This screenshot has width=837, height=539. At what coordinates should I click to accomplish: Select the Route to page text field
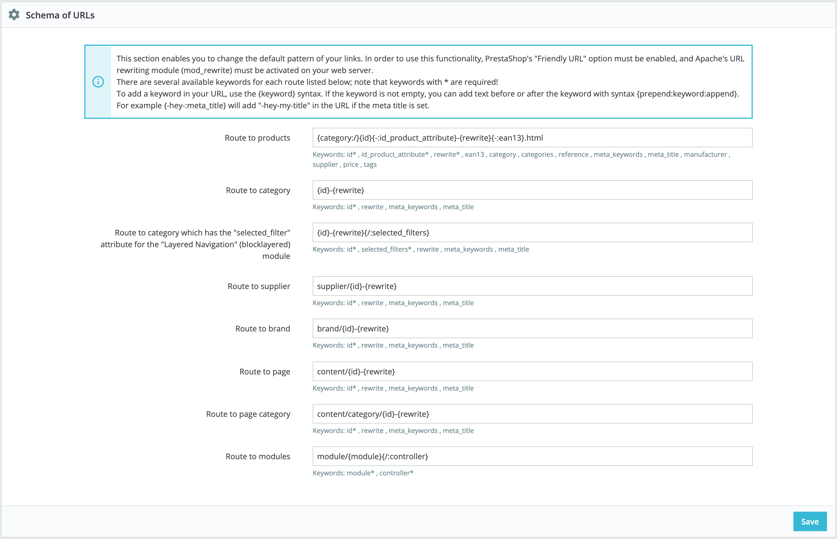pos(532,371)
